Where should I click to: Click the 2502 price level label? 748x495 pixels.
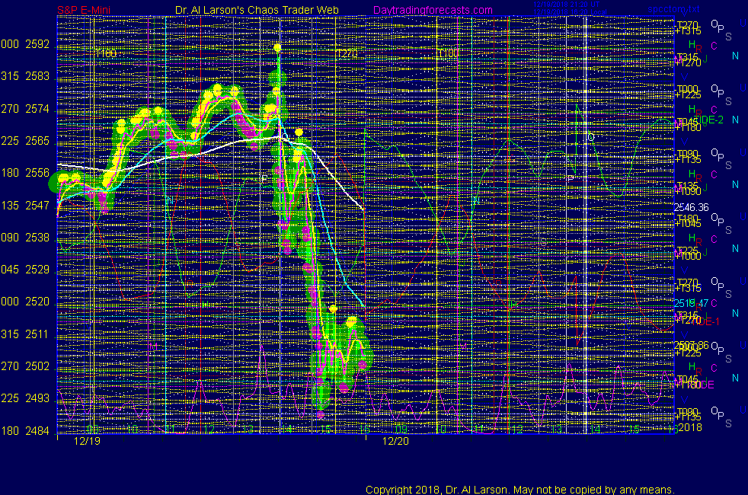(37, 366)
